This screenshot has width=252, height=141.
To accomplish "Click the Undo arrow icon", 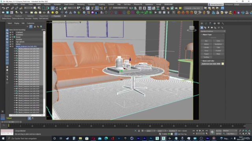I will point(3,8).
